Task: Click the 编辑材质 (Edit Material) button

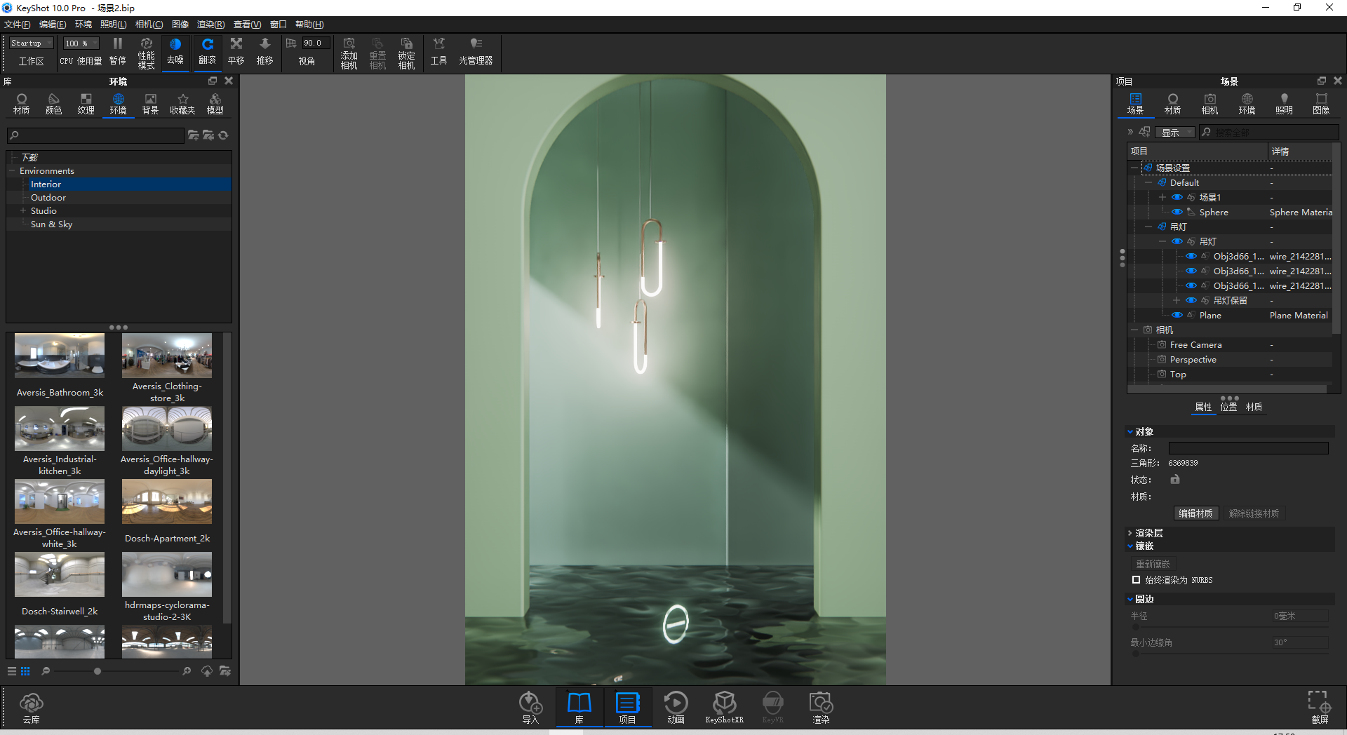Action: point(1195,513)
